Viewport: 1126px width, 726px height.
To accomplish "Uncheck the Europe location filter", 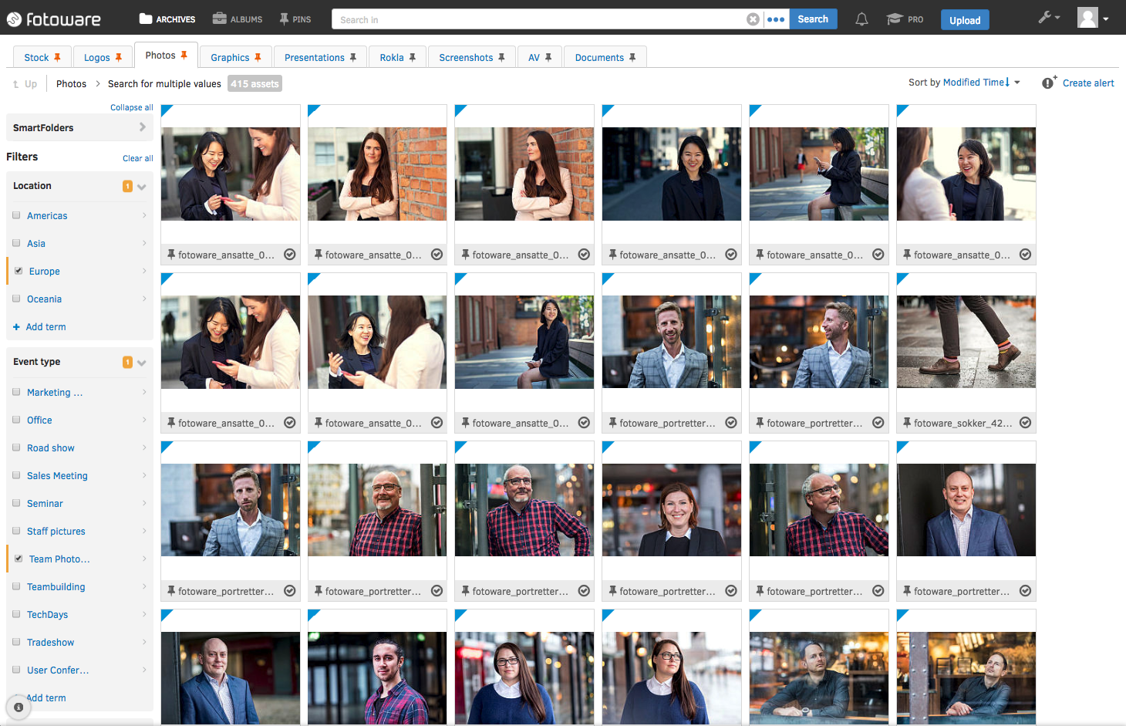I will [x=16, y=271].
